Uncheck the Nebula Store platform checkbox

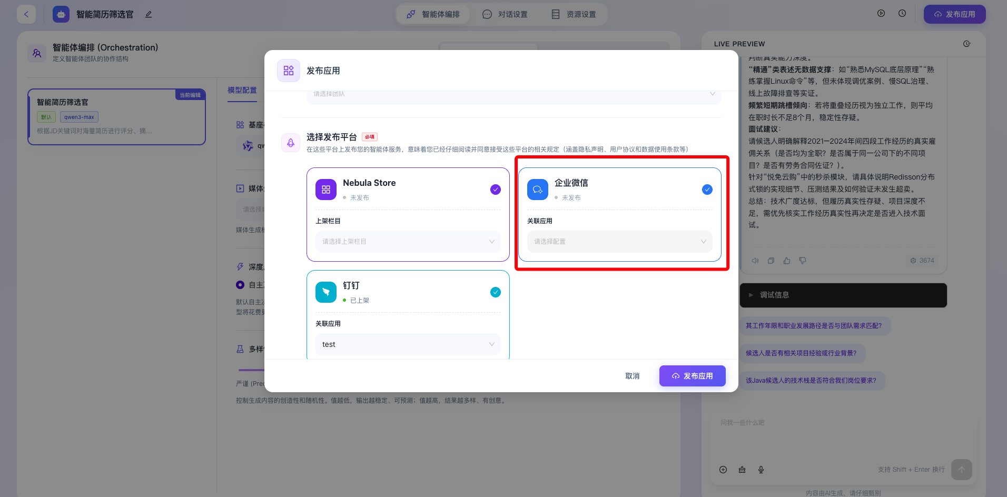point(495,190)
